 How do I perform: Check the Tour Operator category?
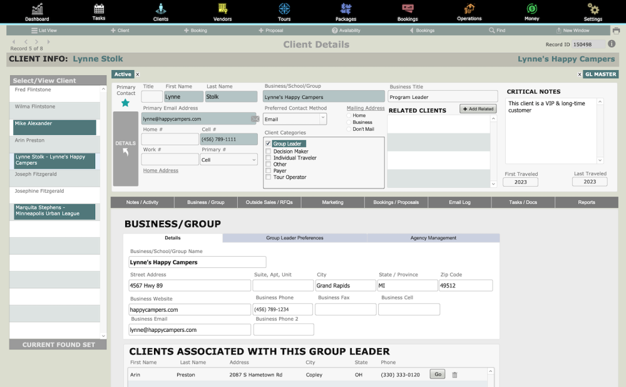tap(269, 177)
